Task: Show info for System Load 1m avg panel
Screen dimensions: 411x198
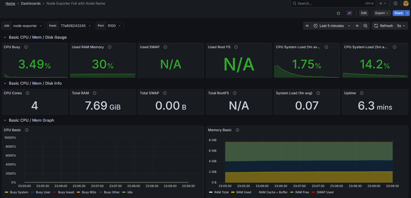Action: [x=318, y=93]
